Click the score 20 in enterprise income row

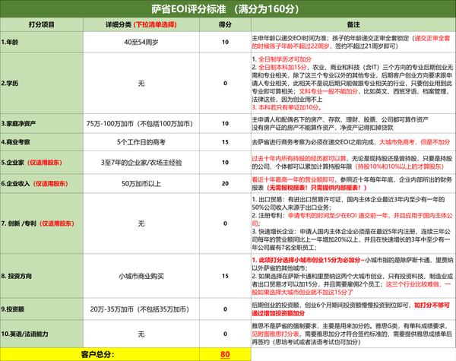click(225, 184)
